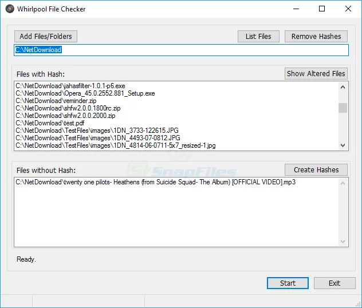Select shfw2.0.0.1800rc.zip entry
The width and height of the screenshot is (362, 308).
point(68,108)
